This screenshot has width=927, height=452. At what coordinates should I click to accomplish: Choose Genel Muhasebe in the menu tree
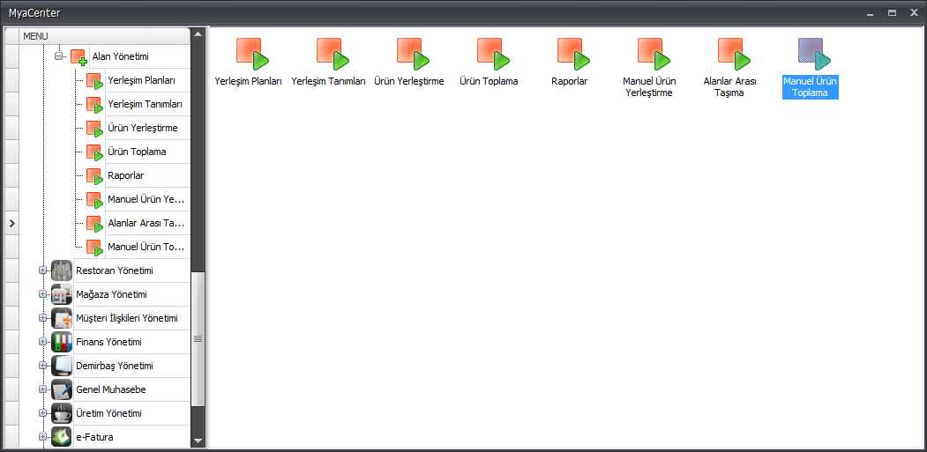coord(109,389)
